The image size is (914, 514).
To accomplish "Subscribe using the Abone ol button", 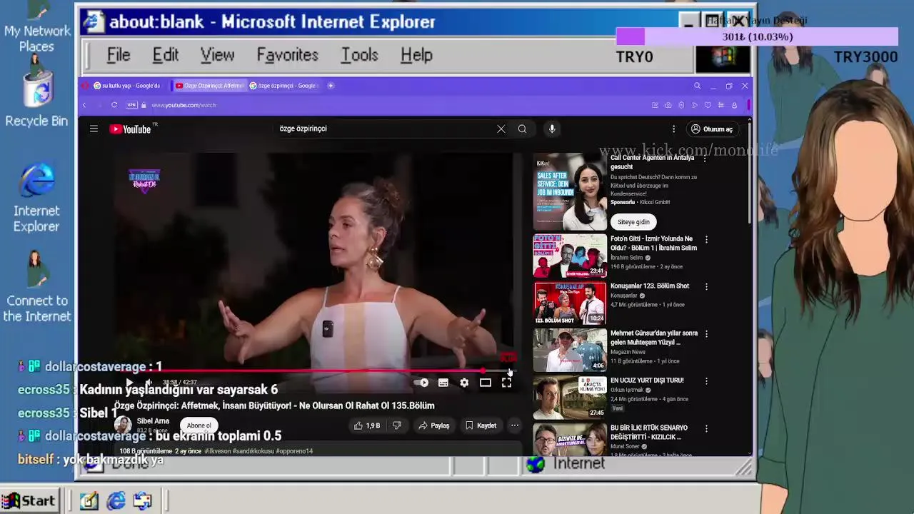I will [199, 425].
